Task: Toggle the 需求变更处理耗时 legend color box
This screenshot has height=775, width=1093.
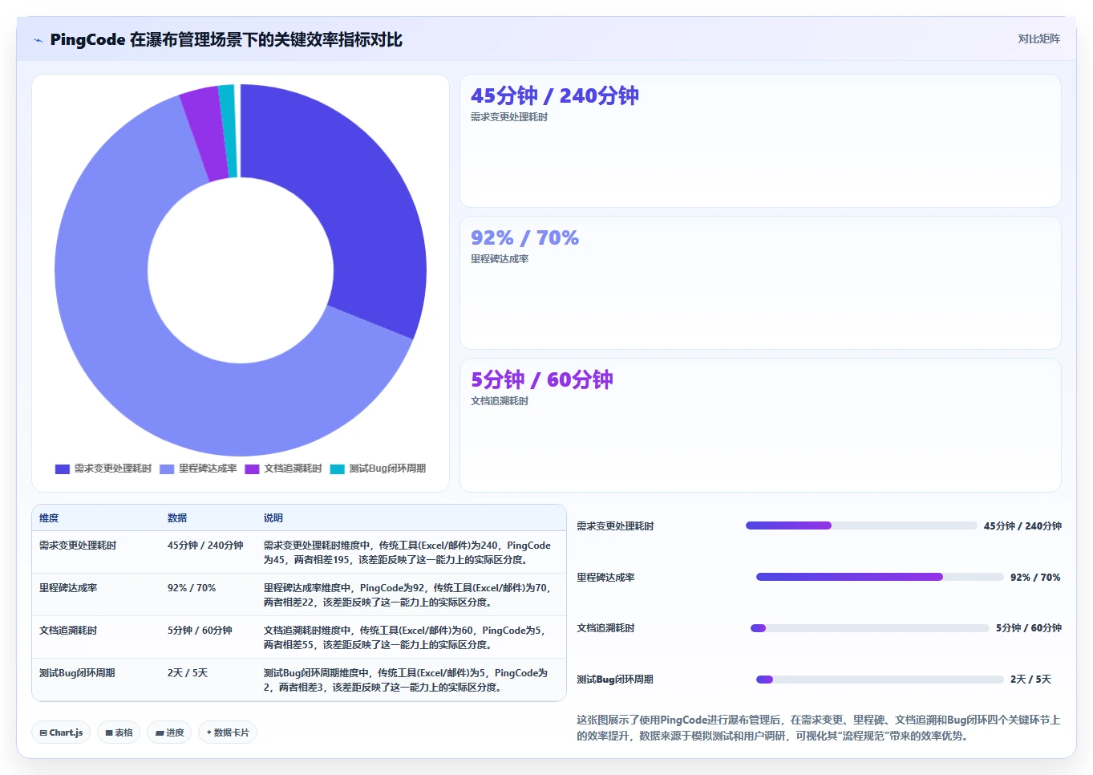Action: click(63, 469)
